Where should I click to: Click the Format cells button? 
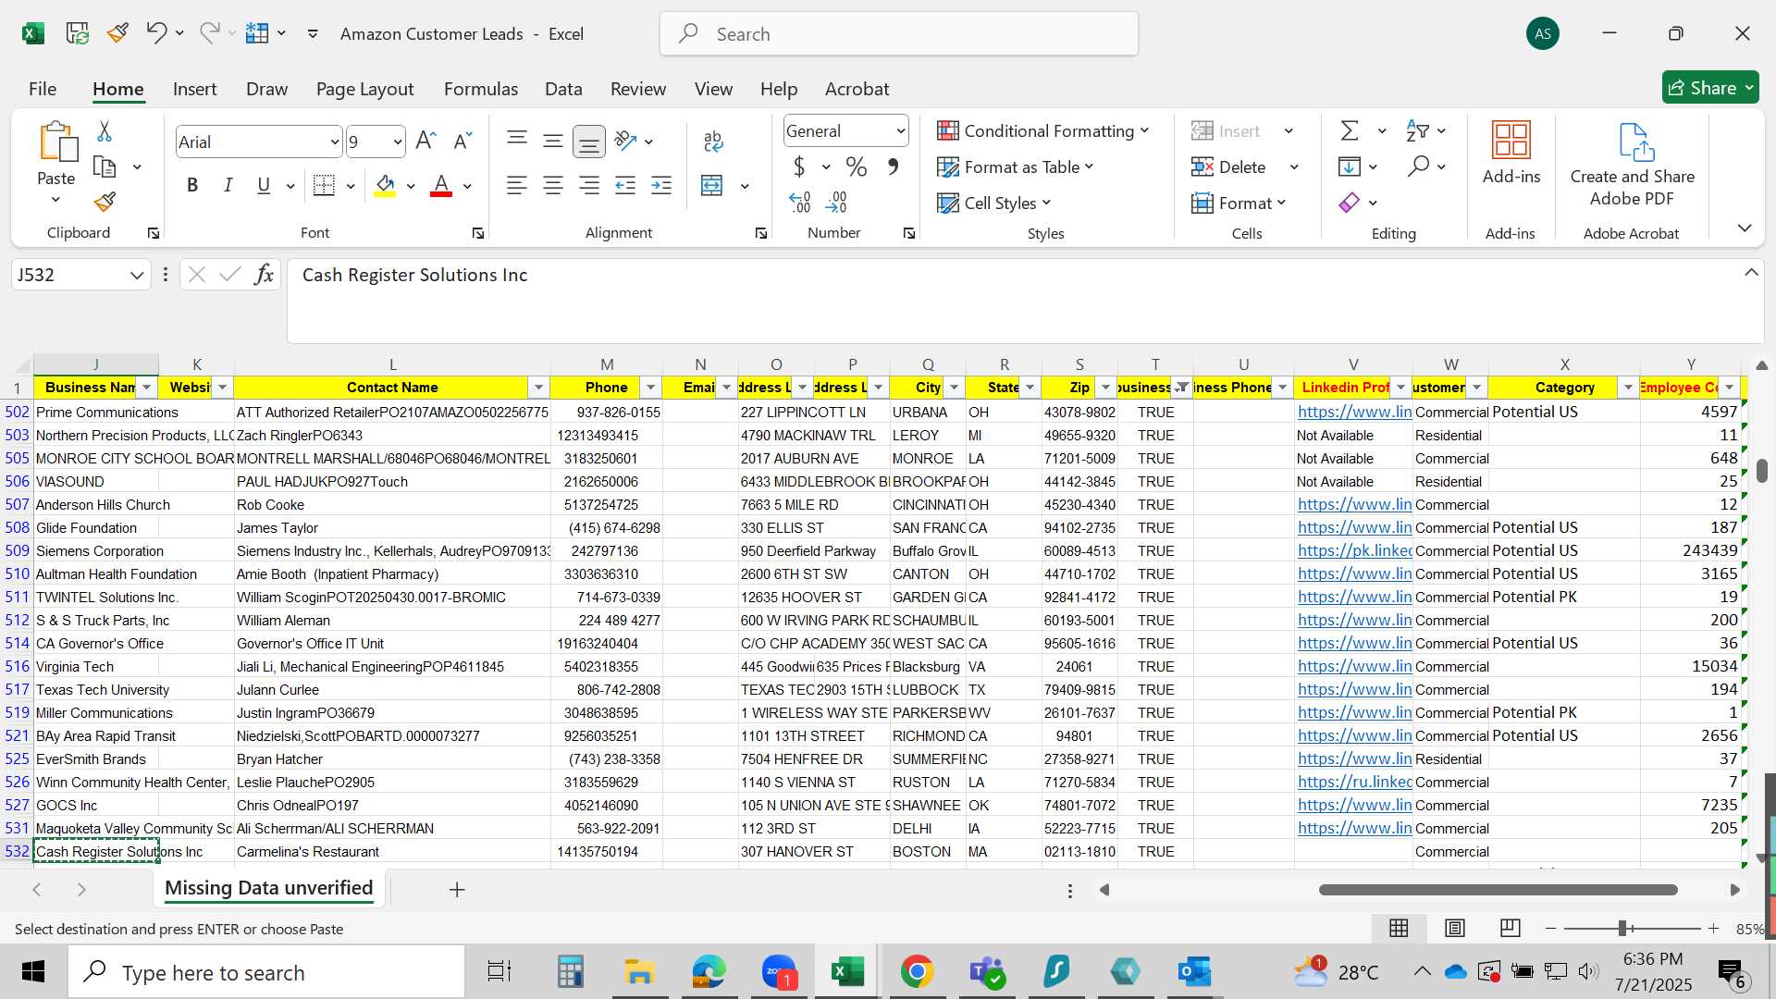[1239, 203]
